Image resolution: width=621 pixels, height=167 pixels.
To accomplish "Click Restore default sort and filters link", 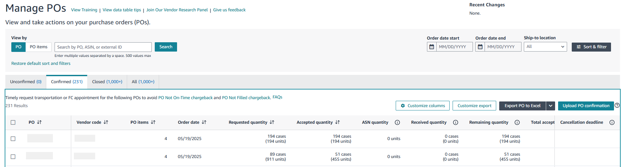I will [41, 64].
